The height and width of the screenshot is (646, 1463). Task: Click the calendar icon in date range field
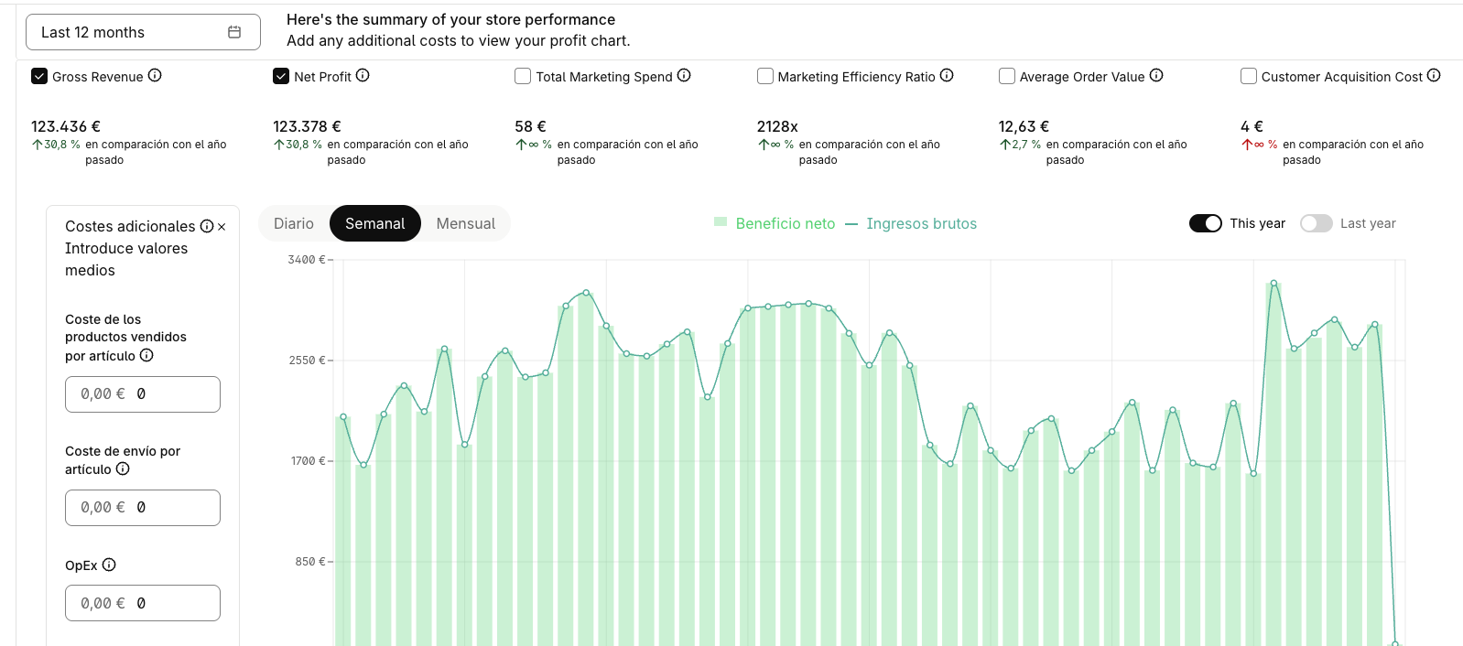(234, 32)
